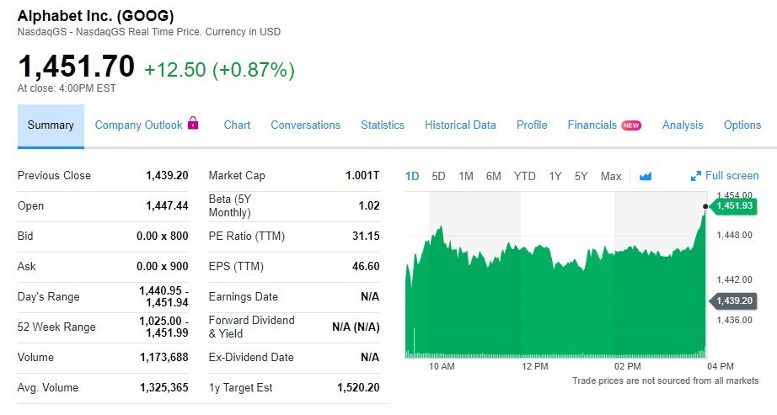Click the 52 Week Range label
The image size is (777, 415).
tap(56, 327)
